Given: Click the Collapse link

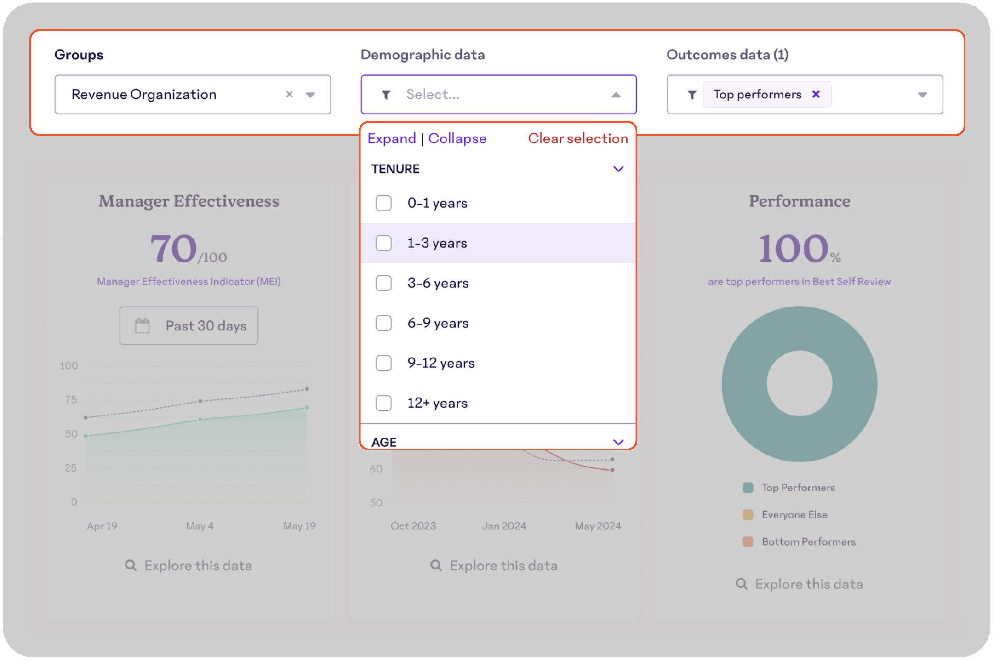Looking at the screenshot, I should pyautogui.click(x=457, y=138).
